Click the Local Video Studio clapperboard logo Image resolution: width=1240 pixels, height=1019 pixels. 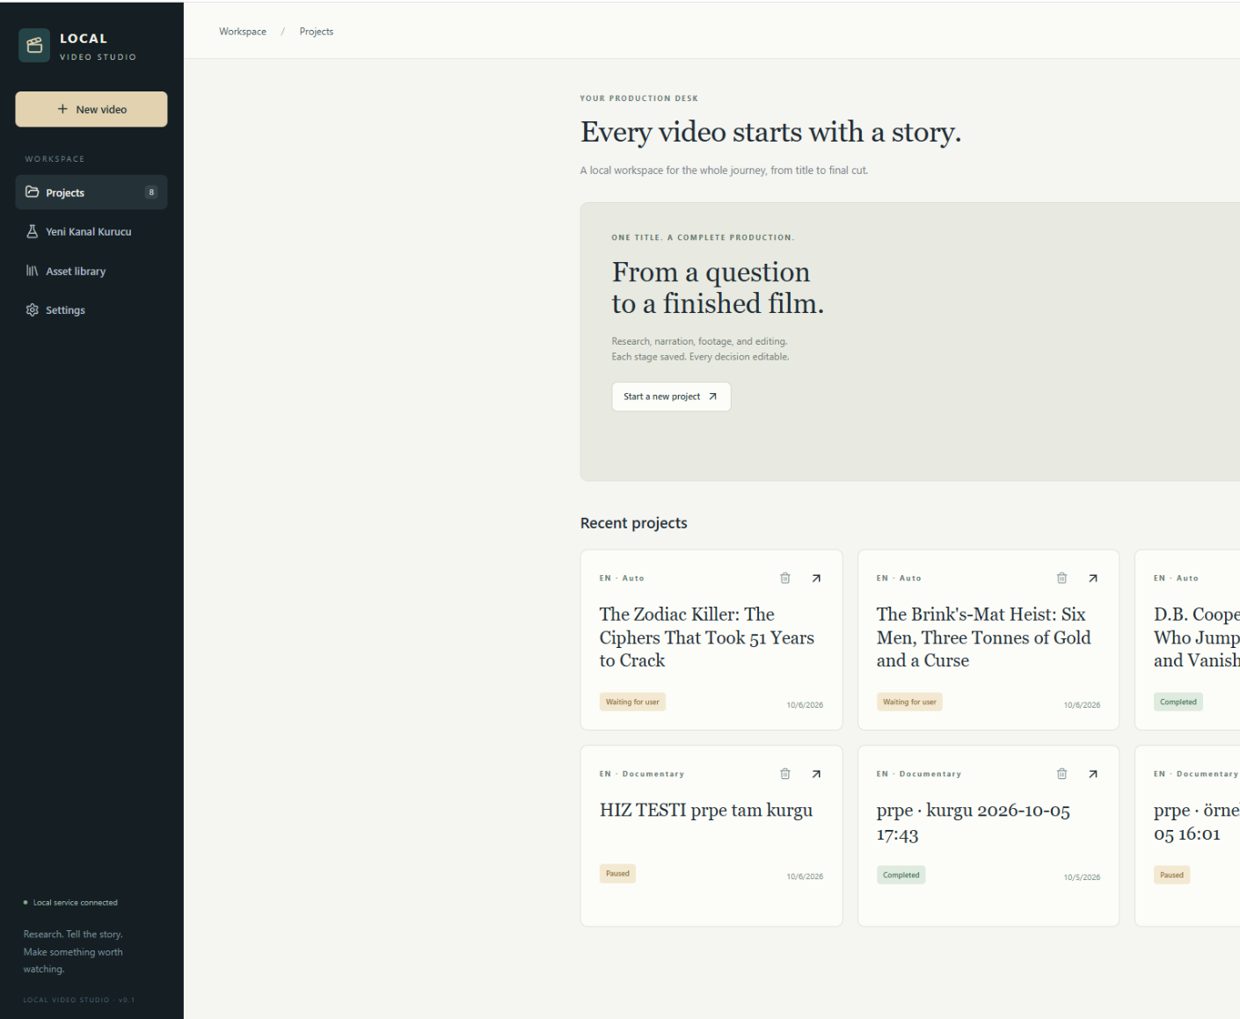coord(34,46)
